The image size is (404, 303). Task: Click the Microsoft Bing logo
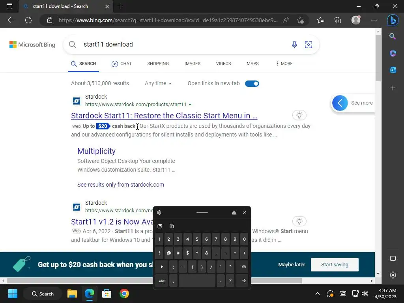32,45
